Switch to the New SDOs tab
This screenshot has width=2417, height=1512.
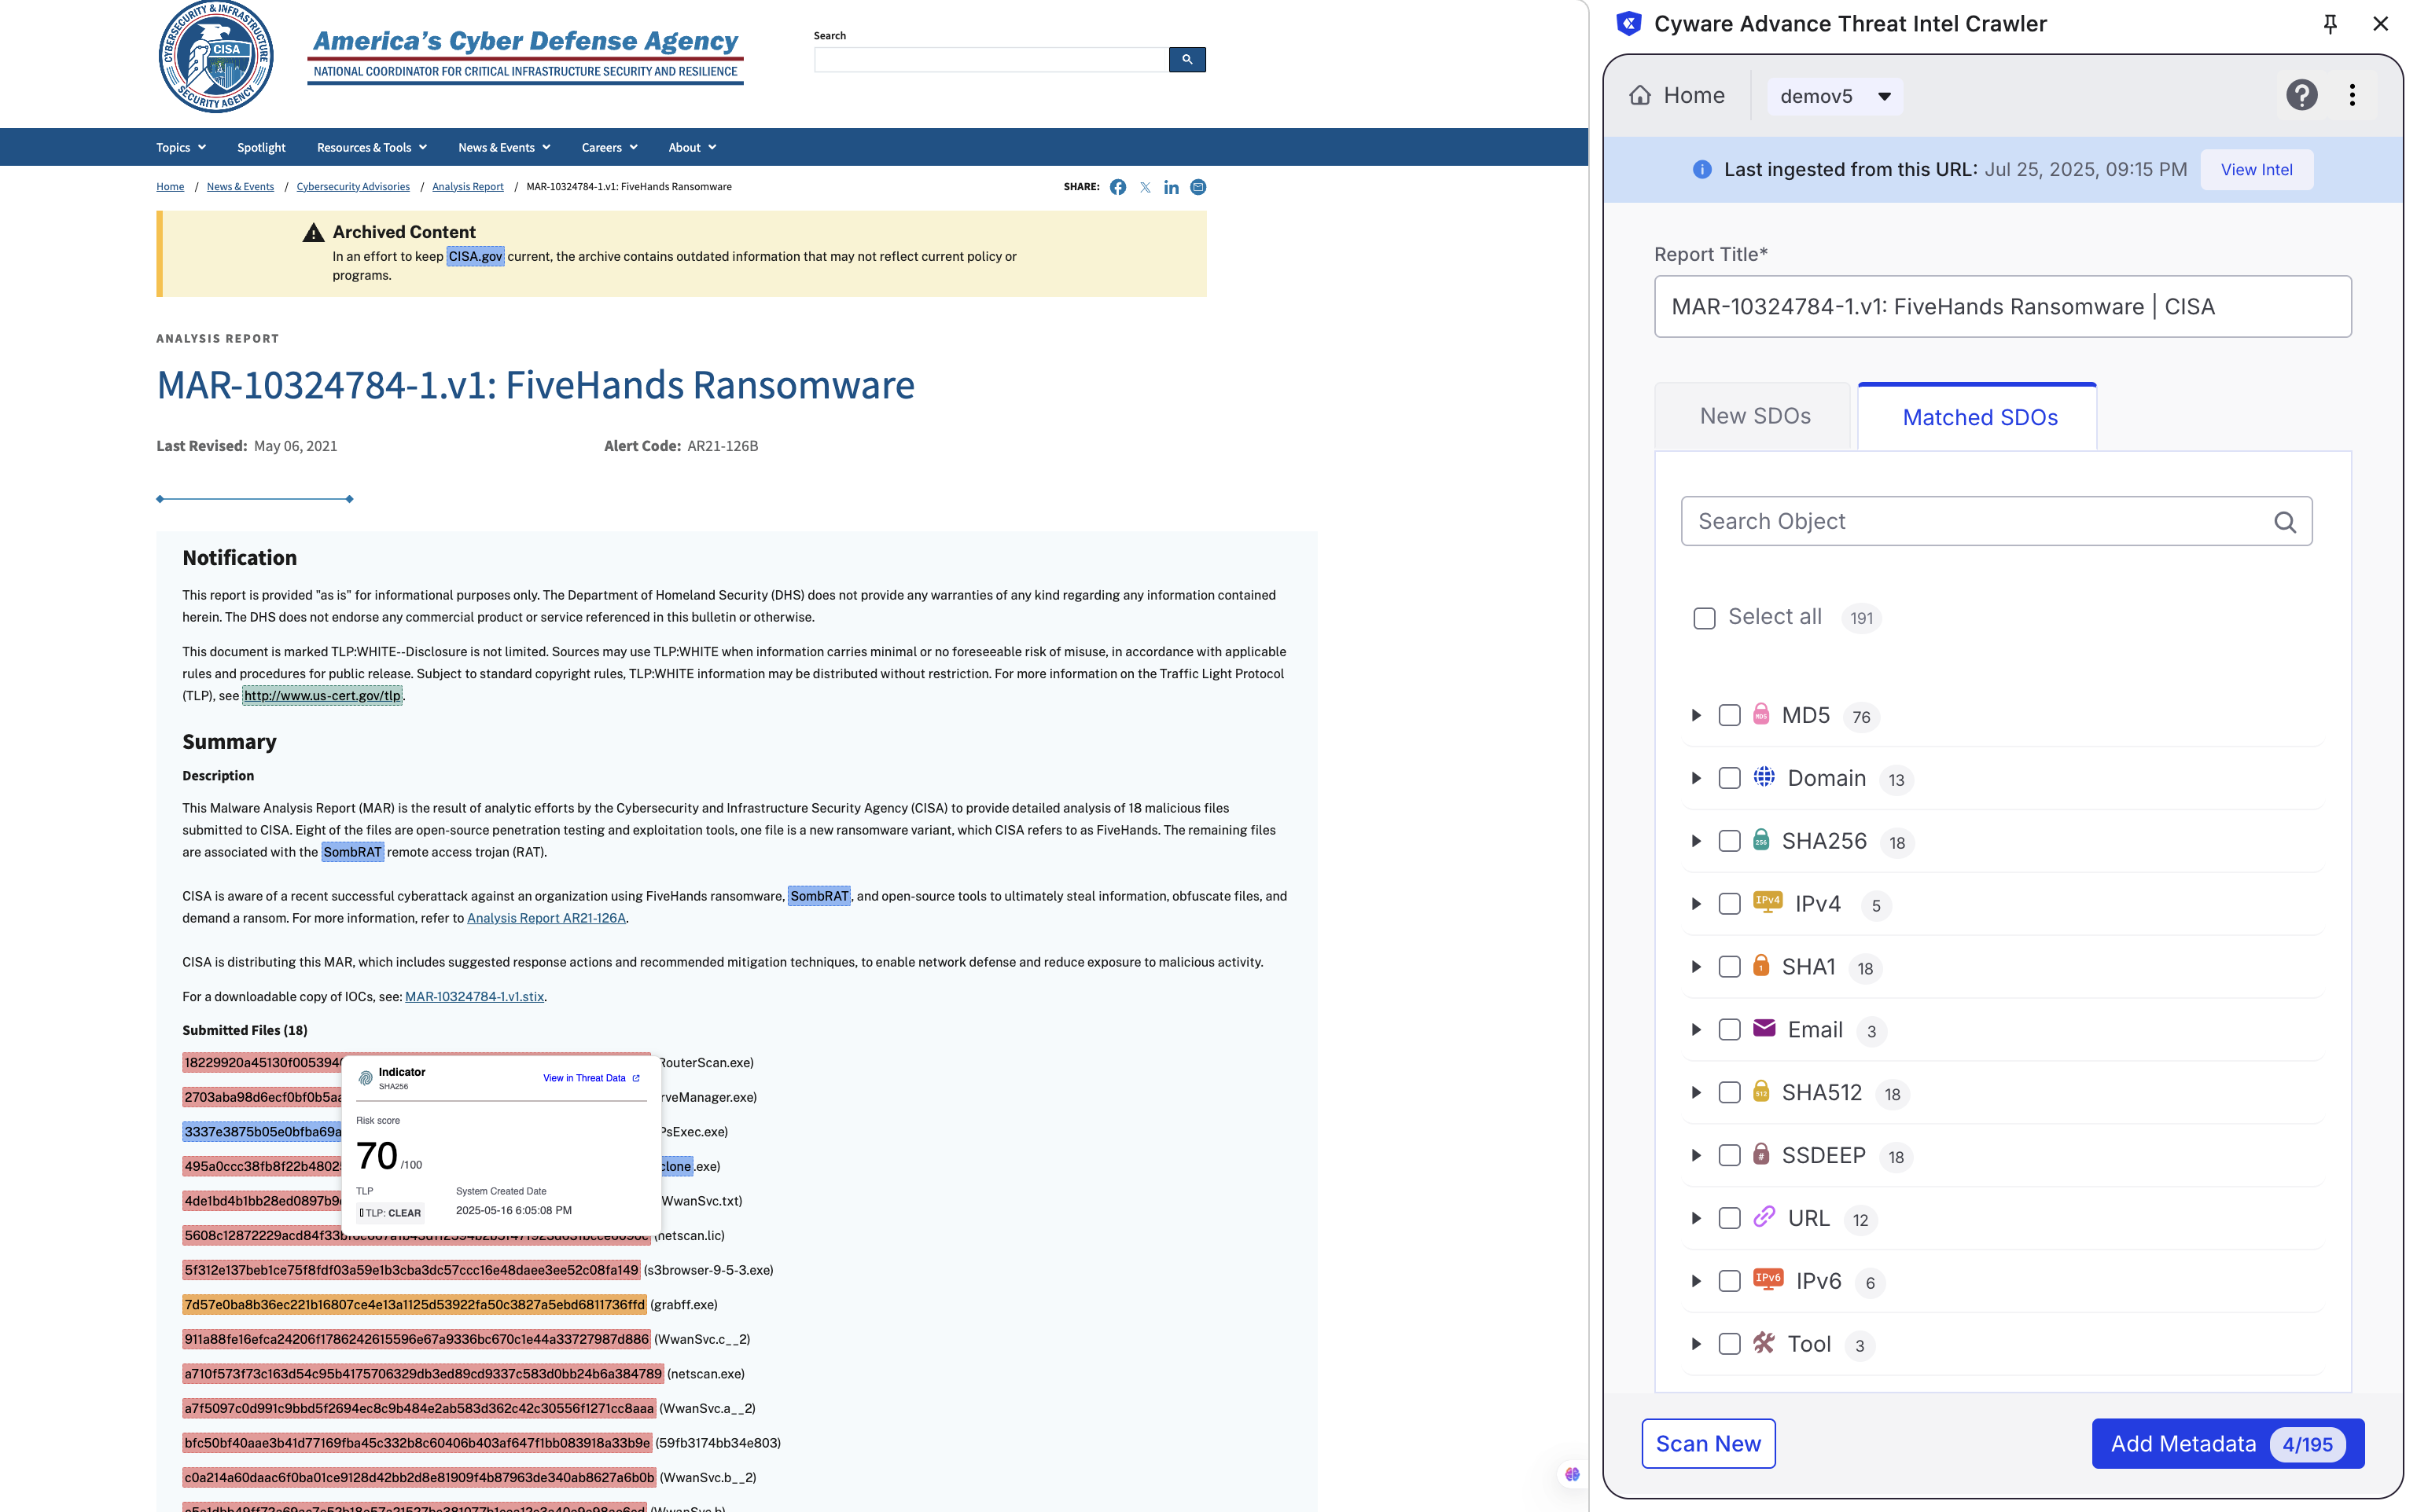[1753, 416]
